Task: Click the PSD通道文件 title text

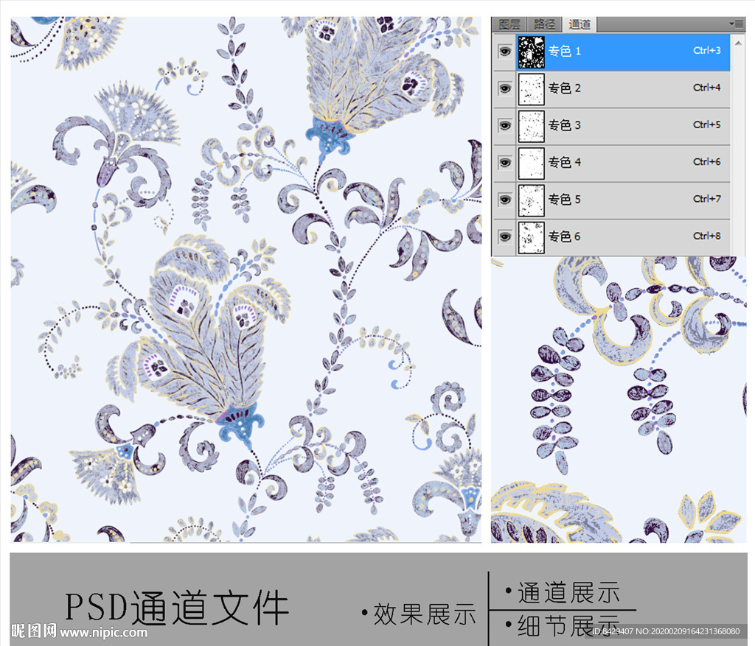Action: tap(177, 608)
